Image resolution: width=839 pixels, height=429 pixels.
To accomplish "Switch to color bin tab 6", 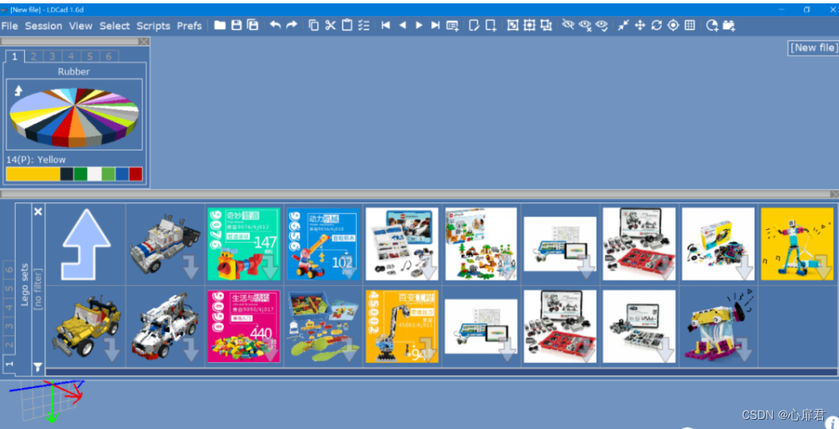I will point(108,56).
